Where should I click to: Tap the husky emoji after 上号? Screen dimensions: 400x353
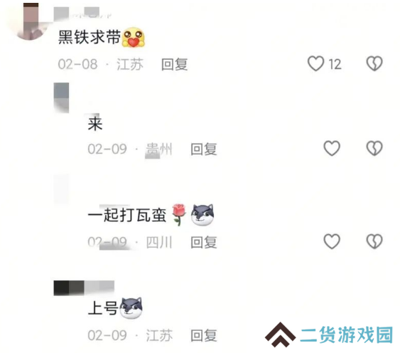(x=131, y=307)
